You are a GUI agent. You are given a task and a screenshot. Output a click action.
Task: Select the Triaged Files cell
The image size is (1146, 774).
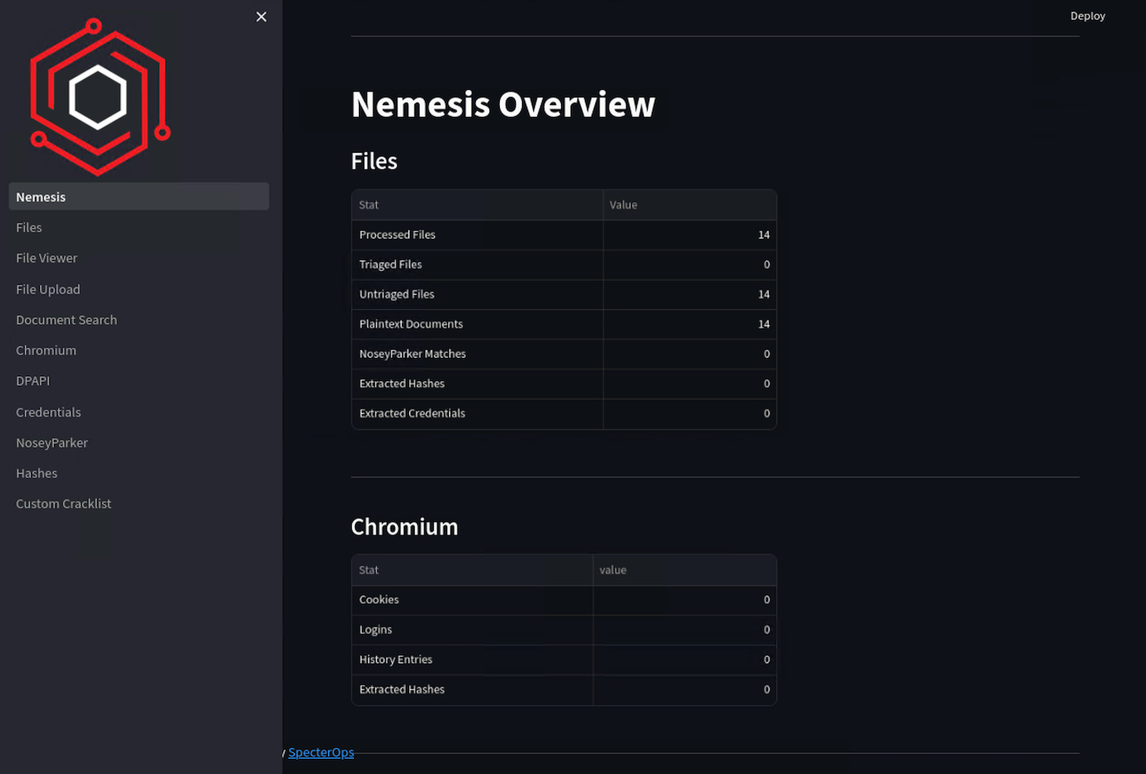click(477, 264)
